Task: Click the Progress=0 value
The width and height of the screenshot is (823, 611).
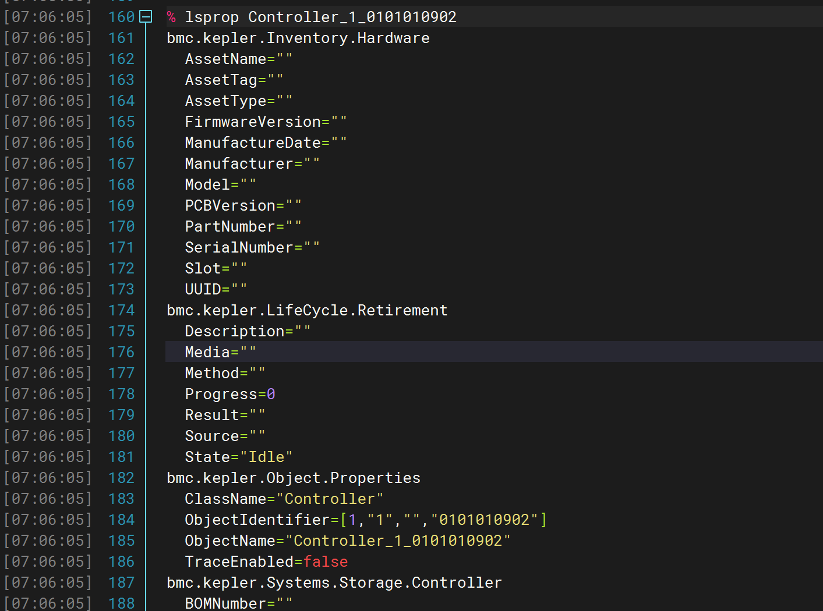Action: point(271,394)
